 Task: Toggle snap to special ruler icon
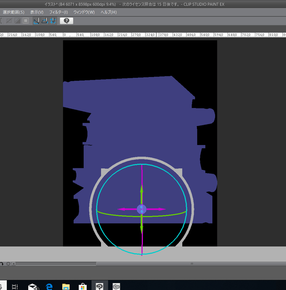pos(45,21)
